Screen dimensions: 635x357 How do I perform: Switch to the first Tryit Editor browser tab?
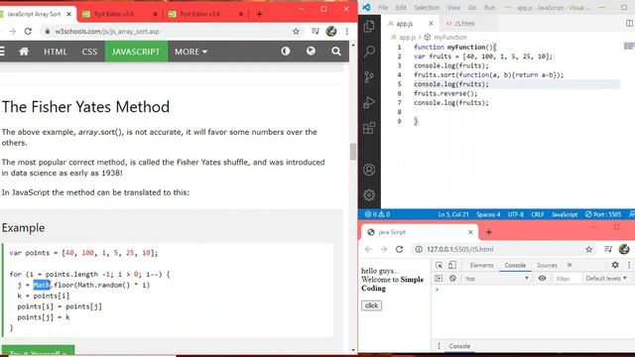pyautogui.click(x=120, y=14)
